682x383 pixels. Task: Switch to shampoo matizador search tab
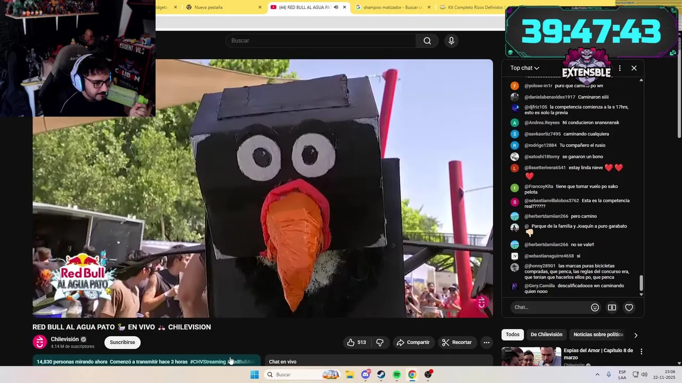click(x=393, y=7)
